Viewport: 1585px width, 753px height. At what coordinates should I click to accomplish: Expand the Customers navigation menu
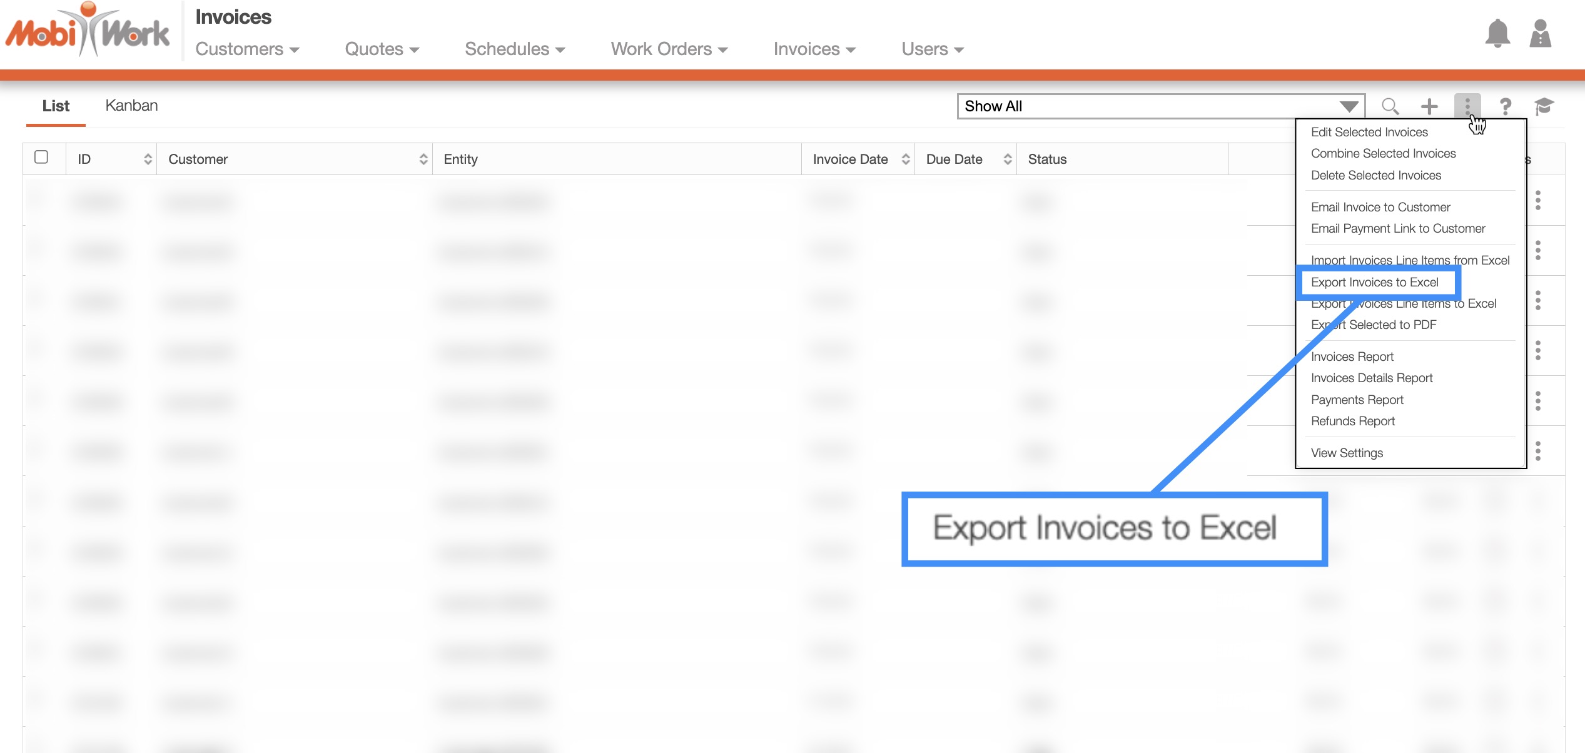247,49
